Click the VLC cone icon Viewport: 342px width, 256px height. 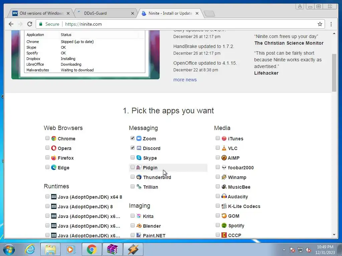[x=224, y=148]
